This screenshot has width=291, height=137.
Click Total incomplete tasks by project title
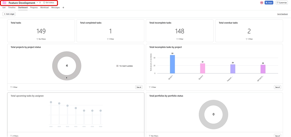coord(166,47)
